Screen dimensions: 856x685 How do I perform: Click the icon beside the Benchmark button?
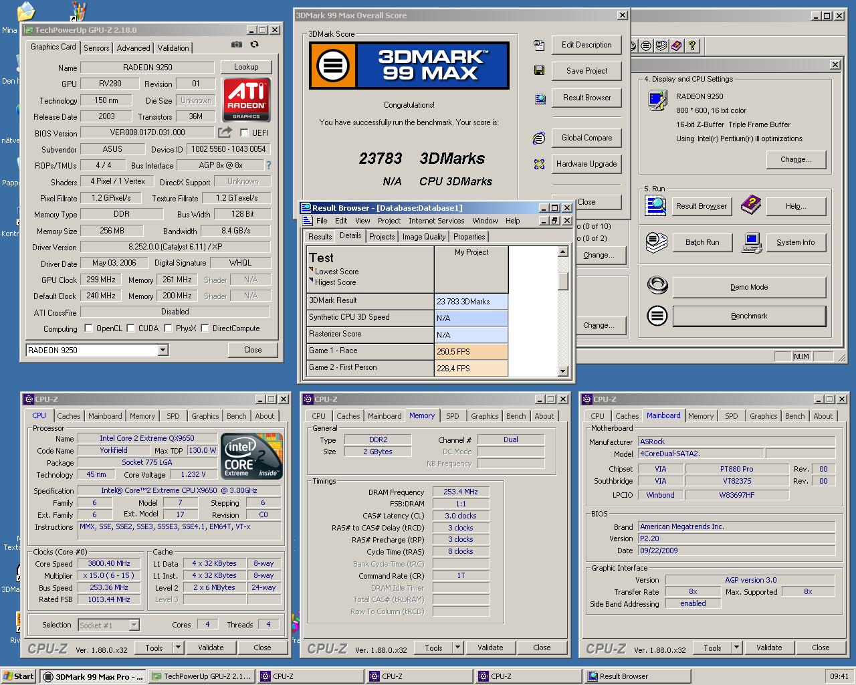pos(657,316)
